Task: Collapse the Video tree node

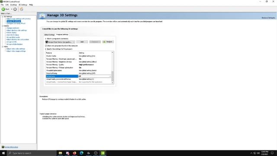Action: (x=3, y=47)
